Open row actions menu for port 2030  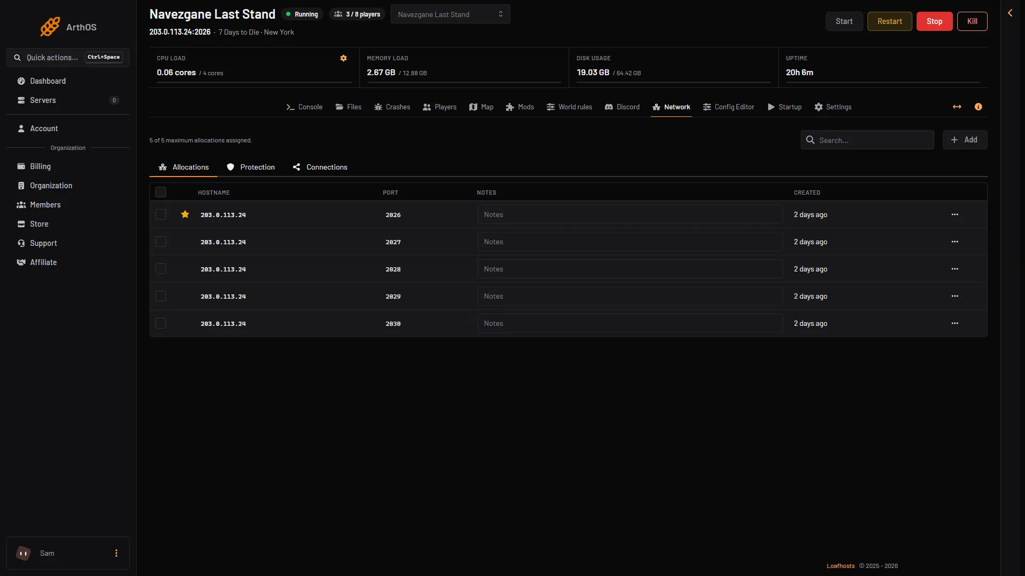pyautogui.click(x=955, y=323)
